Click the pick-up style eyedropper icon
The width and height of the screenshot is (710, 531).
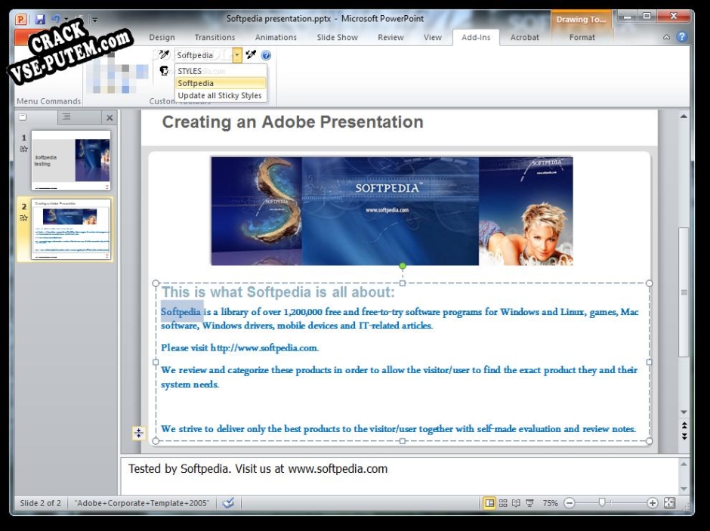point(163,55)
